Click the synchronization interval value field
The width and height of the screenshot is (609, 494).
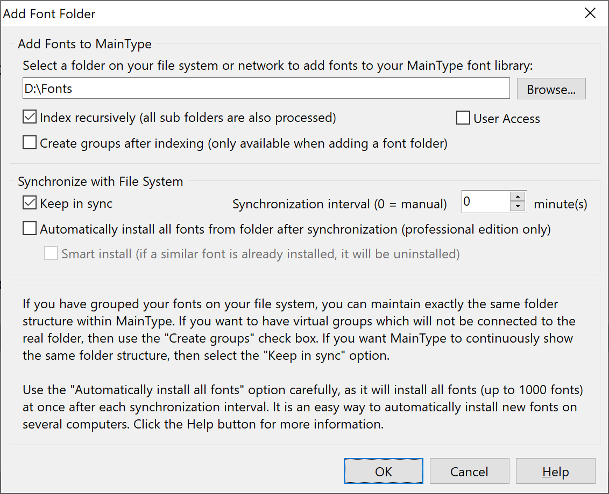pyautogui.click(x=485, y=202)
